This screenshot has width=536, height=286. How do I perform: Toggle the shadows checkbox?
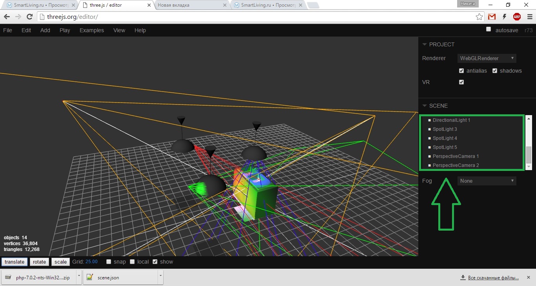[495, 71]
